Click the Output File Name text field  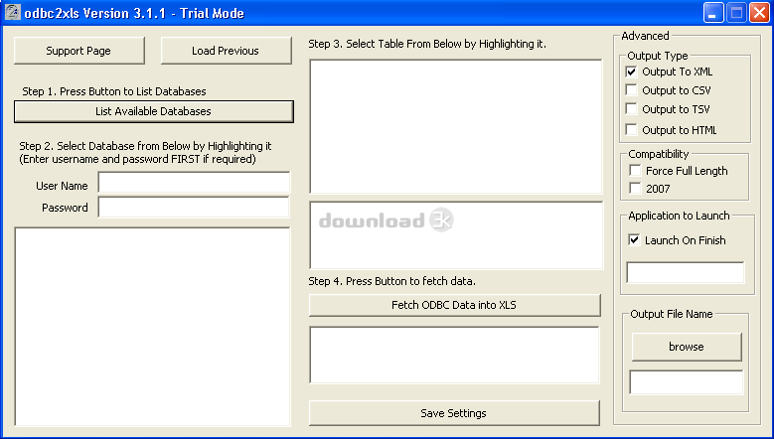click(687, 382)
